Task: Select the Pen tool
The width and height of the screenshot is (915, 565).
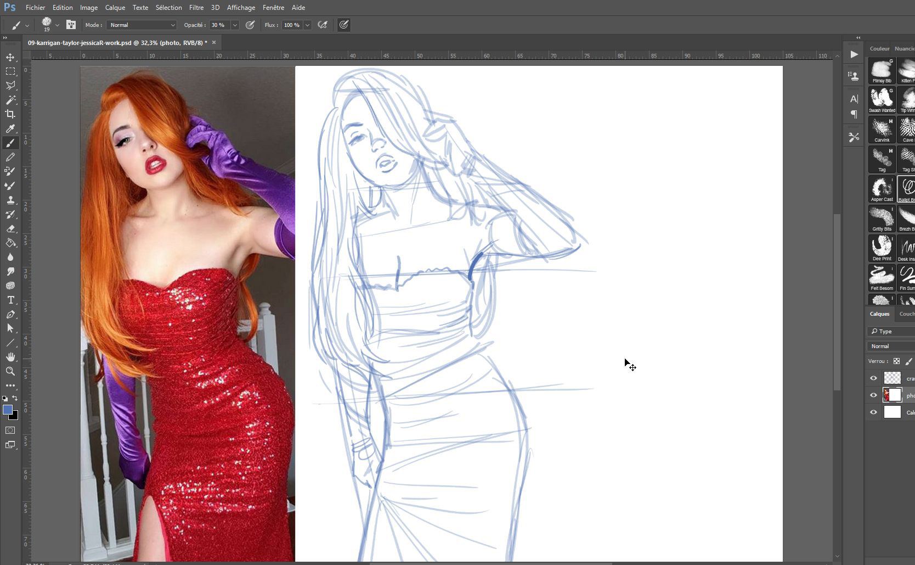Action: 10,314
